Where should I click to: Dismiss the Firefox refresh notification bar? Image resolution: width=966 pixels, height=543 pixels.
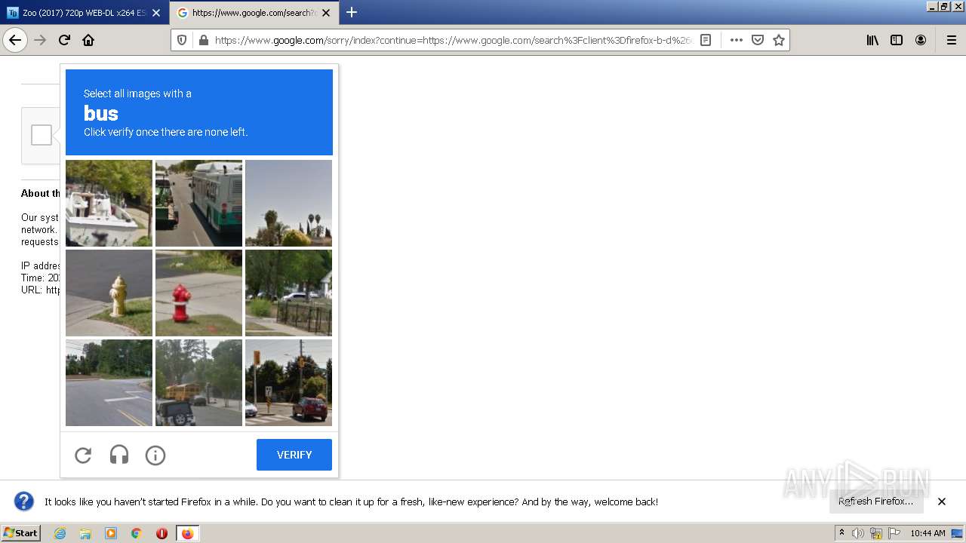pyautogui.click(x=942, y=502)
